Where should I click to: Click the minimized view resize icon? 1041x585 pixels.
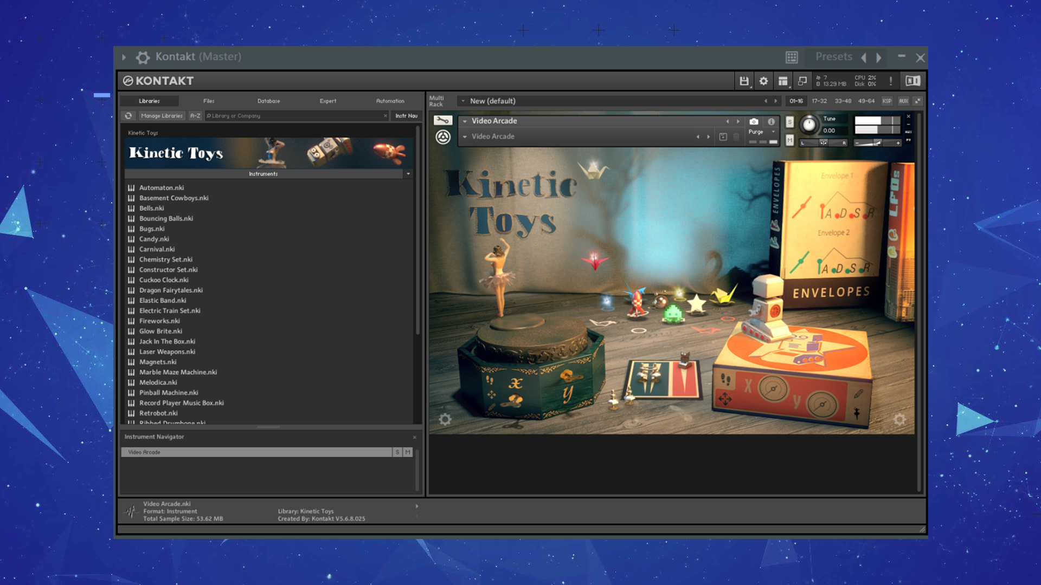point(802,81)
